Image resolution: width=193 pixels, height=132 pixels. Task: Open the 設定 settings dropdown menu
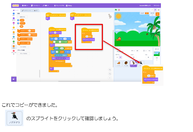pyautogui.click(x=25, y=5)
